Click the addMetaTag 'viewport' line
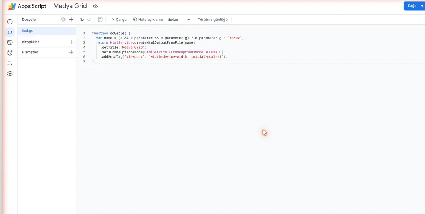The width and height of the screenshot is (425, 214). pyautogui.click(x=164, y=57)
